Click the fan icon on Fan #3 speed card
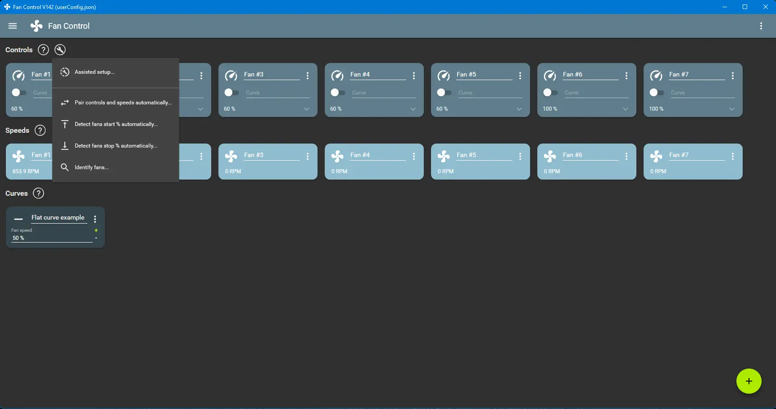The width and height of the screenshot is (776, 409). click(x=231, y=156)
